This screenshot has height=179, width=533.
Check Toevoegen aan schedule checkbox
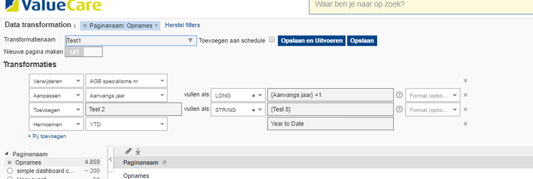click(271, 40)
